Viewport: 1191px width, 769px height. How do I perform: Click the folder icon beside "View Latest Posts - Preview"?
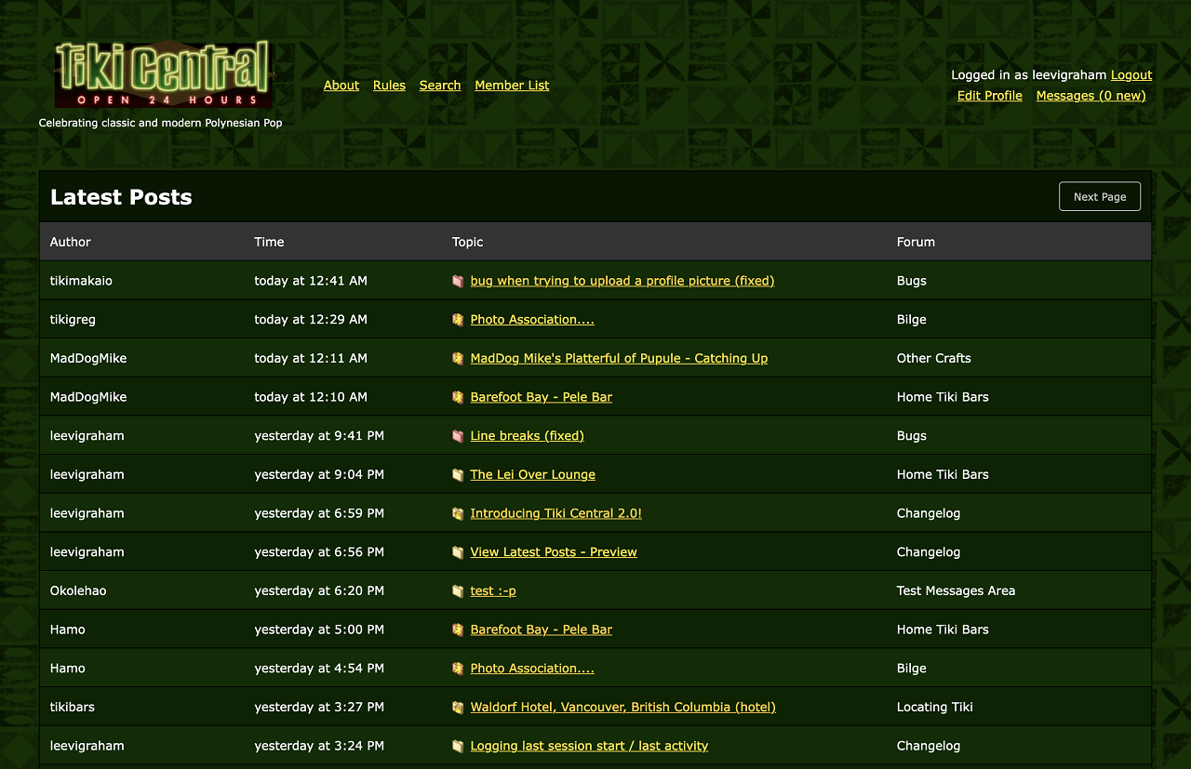tap(458, 551)
